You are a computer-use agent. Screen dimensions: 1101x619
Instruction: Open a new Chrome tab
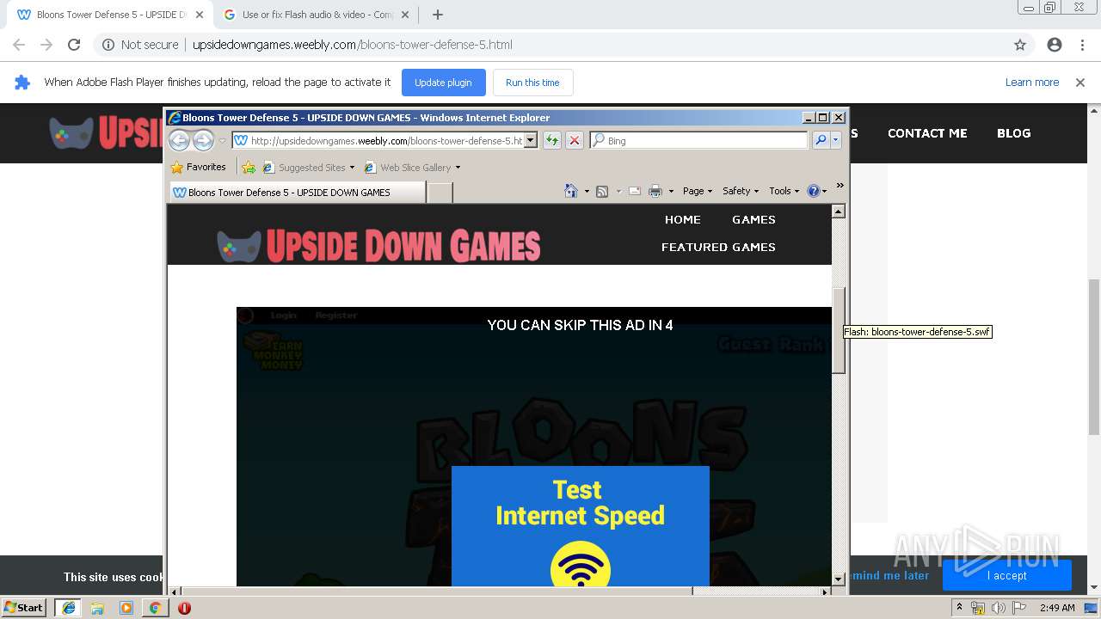(438, 15)
